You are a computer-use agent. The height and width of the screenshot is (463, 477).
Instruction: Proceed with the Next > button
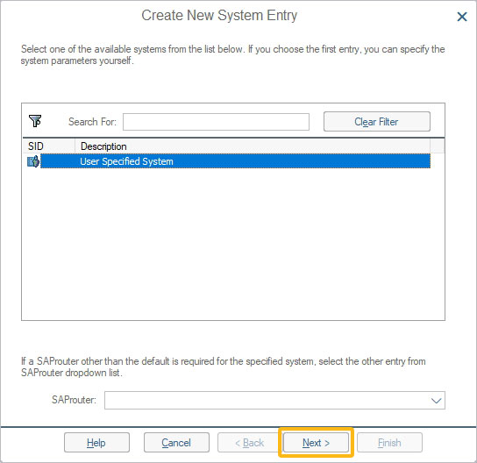(x=316, y=443)
